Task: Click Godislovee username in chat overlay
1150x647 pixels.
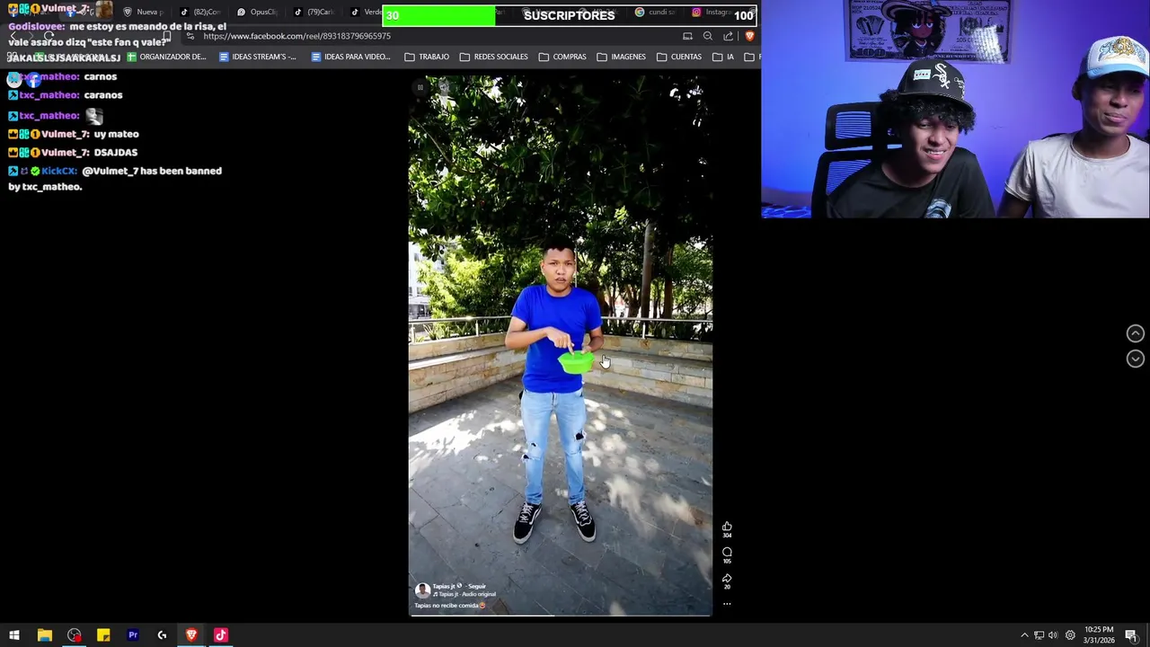Action: [x=37, y=27]
